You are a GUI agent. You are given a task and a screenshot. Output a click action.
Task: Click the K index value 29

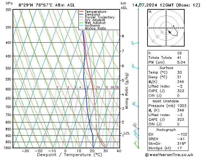coord(179,53)
